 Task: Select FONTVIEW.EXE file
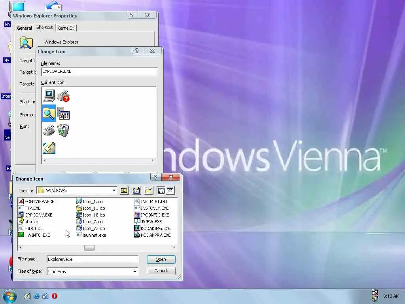pos(36,201)
